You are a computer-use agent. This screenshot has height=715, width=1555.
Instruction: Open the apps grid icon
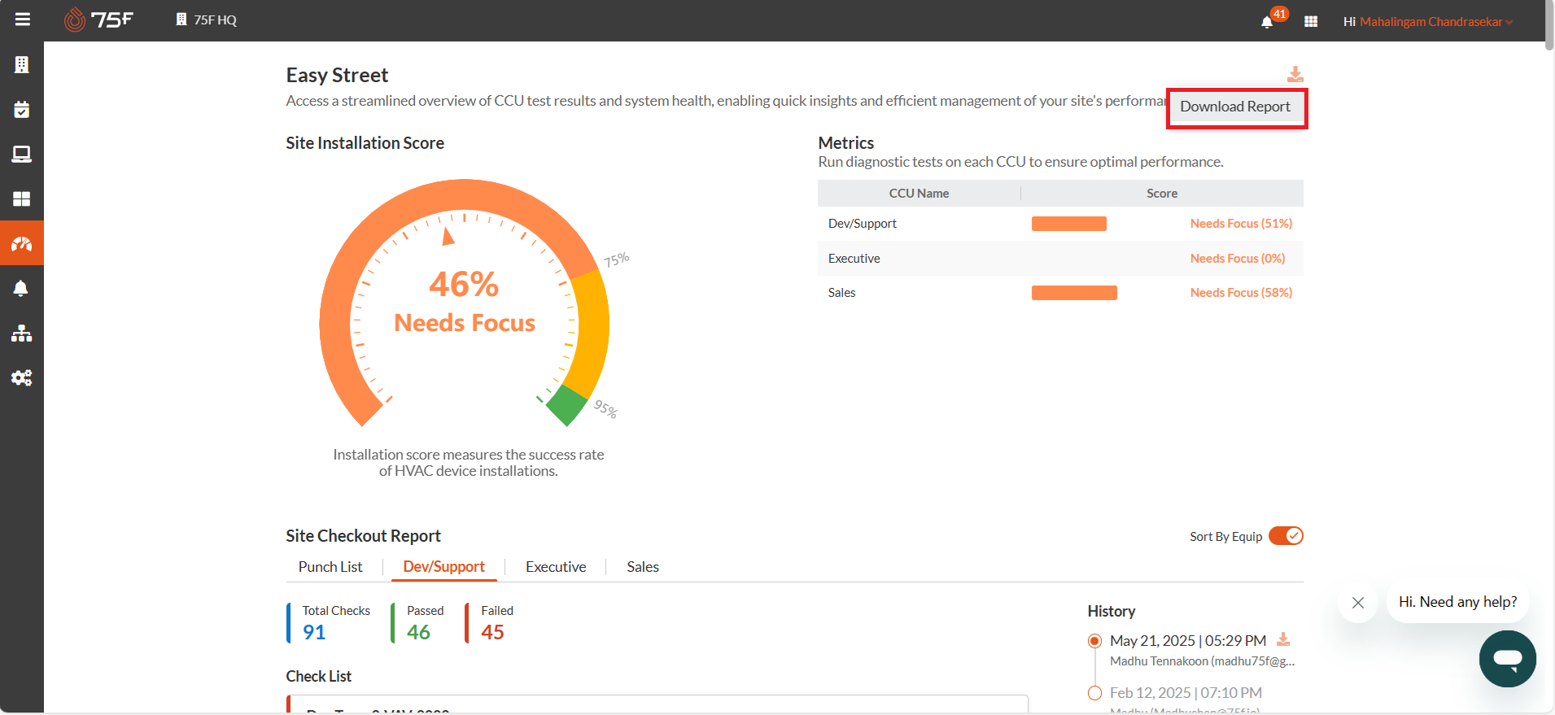click(x=1311, y=21)
